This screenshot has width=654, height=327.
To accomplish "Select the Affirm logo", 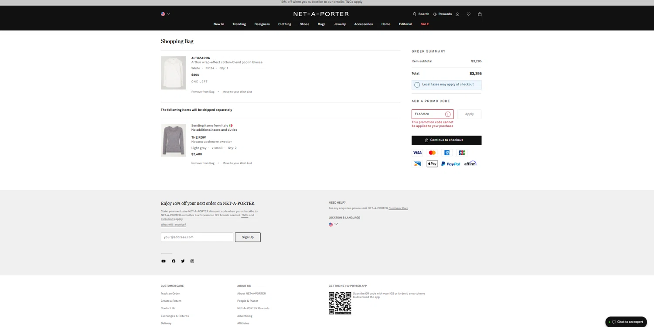I will coord(470,163).
